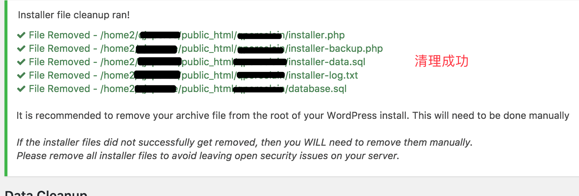The width and height of the screenshot is (579, 196).
Task: Click the archive file removal recommendation text
Action: (x=292, y=116)
